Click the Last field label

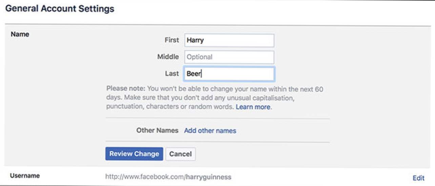pos(172,73)
